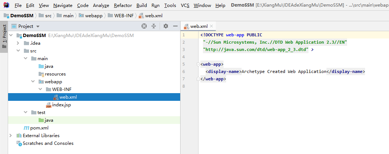Screen dimensions: 389x154
Task: Toggle the 1: Project side tool window
Action: click(x=4, y=37)
